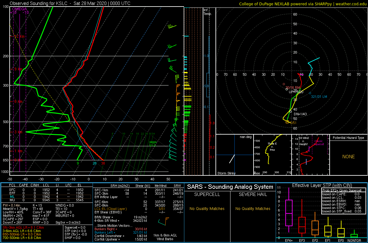Screen dimensions: 368x243
Task: Click the "6 km" height marker on the skew-T
Action: tap(18, 101)
